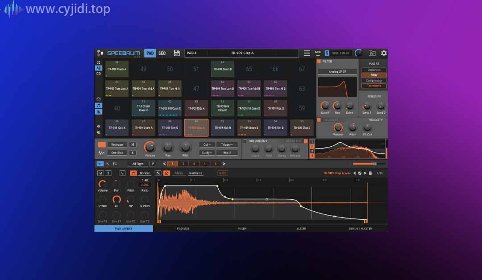
Task: Go to next layer page arrow
Action: (224, 164)
